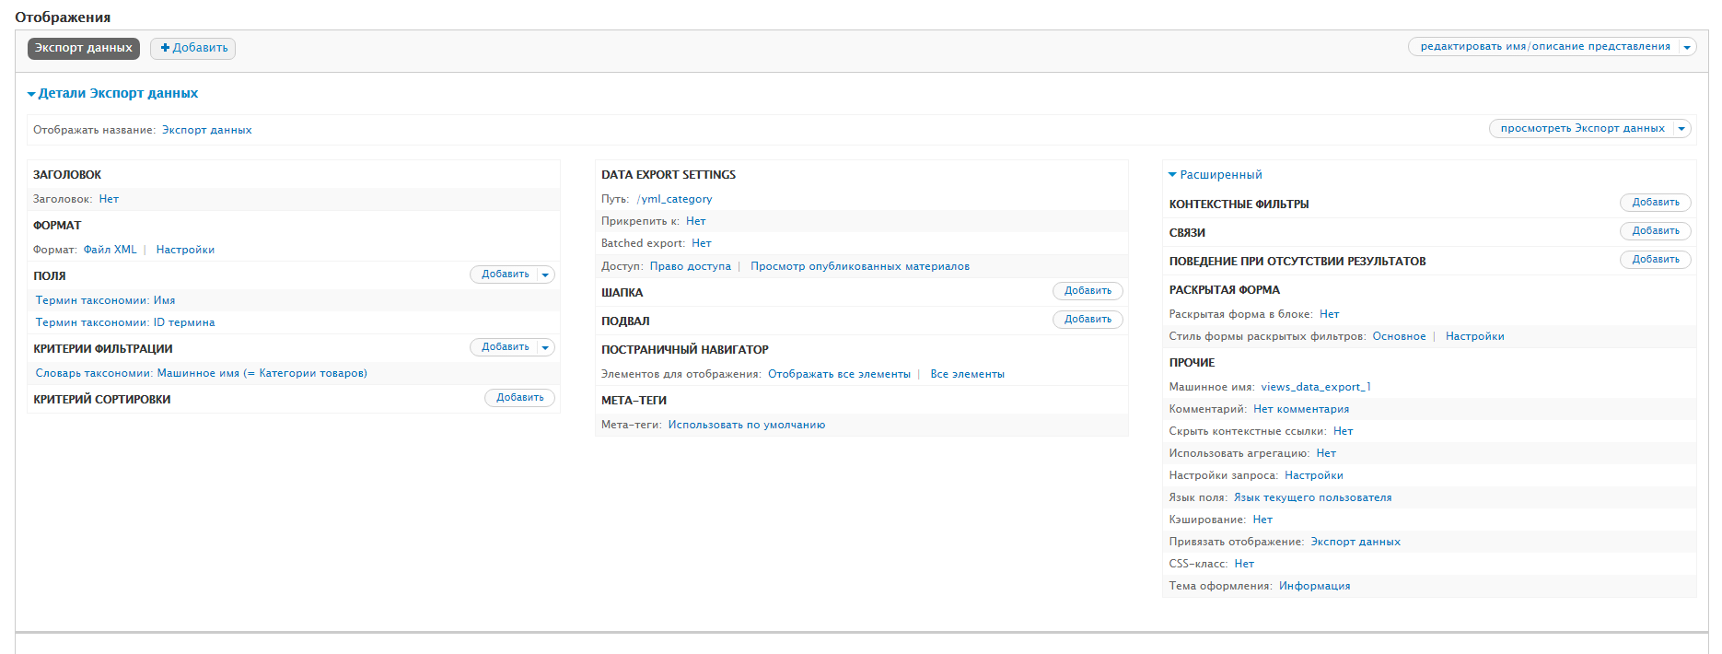
Task: Edit Прикрепить к value Нет
Action: click(x=695, y=221)
